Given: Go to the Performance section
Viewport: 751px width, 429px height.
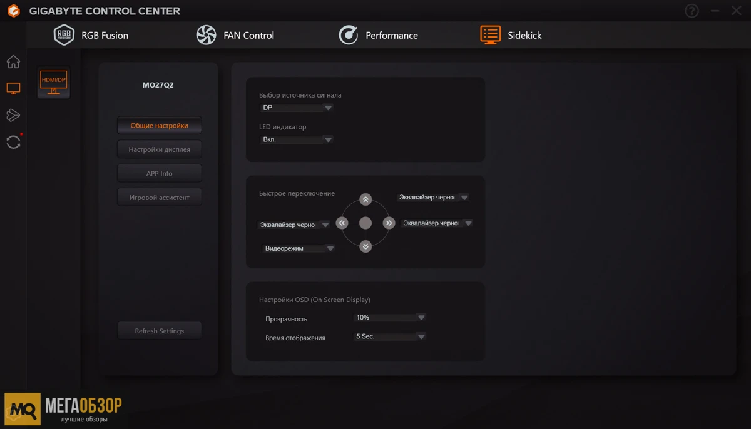Looking at the screenshot, I should 378,35.
